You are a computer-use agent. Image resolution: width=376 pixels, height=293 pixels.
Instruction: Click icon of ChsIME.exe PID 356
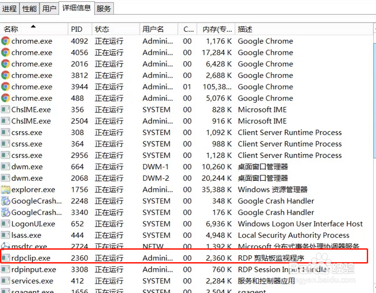(5, 110)
